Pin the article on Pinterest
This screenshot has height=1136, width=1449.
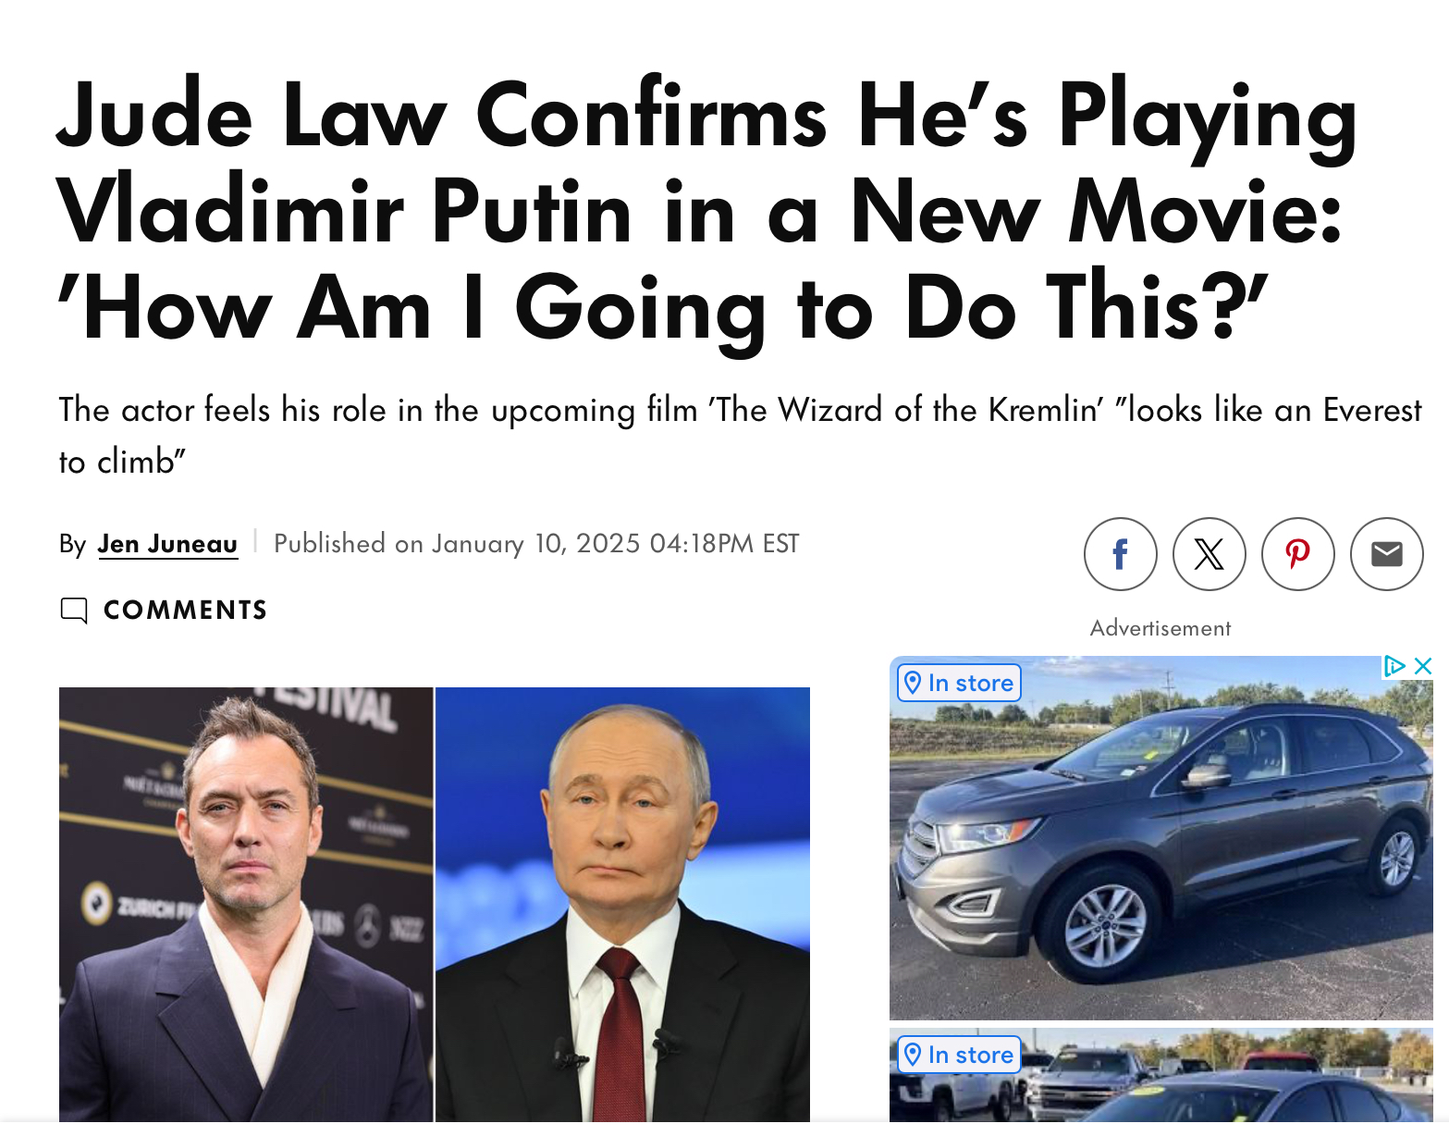pos(1297,554)
